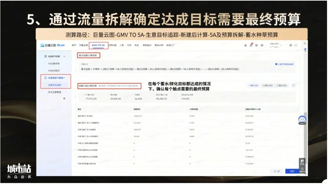Open 5A生意贡献 in the sidebar

coord(54,63)
